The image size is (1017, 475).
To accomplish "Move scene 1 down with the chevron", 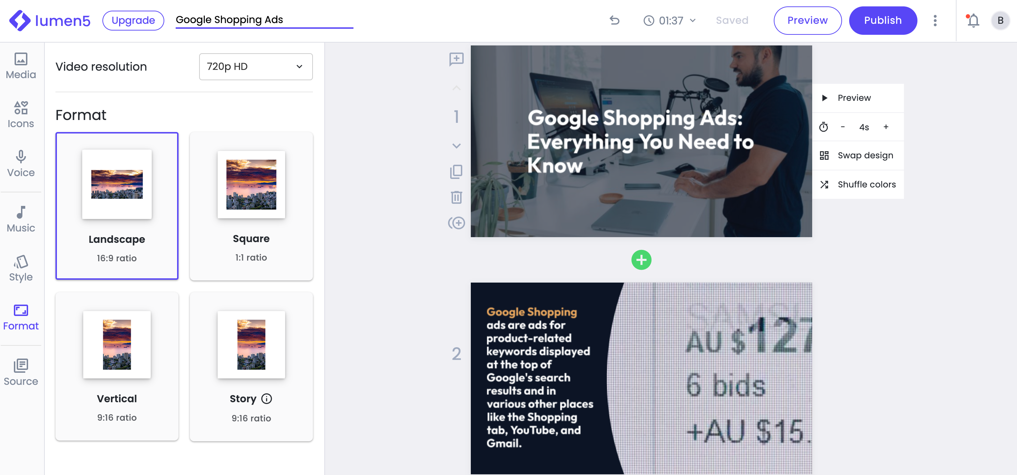I will 456,146.
